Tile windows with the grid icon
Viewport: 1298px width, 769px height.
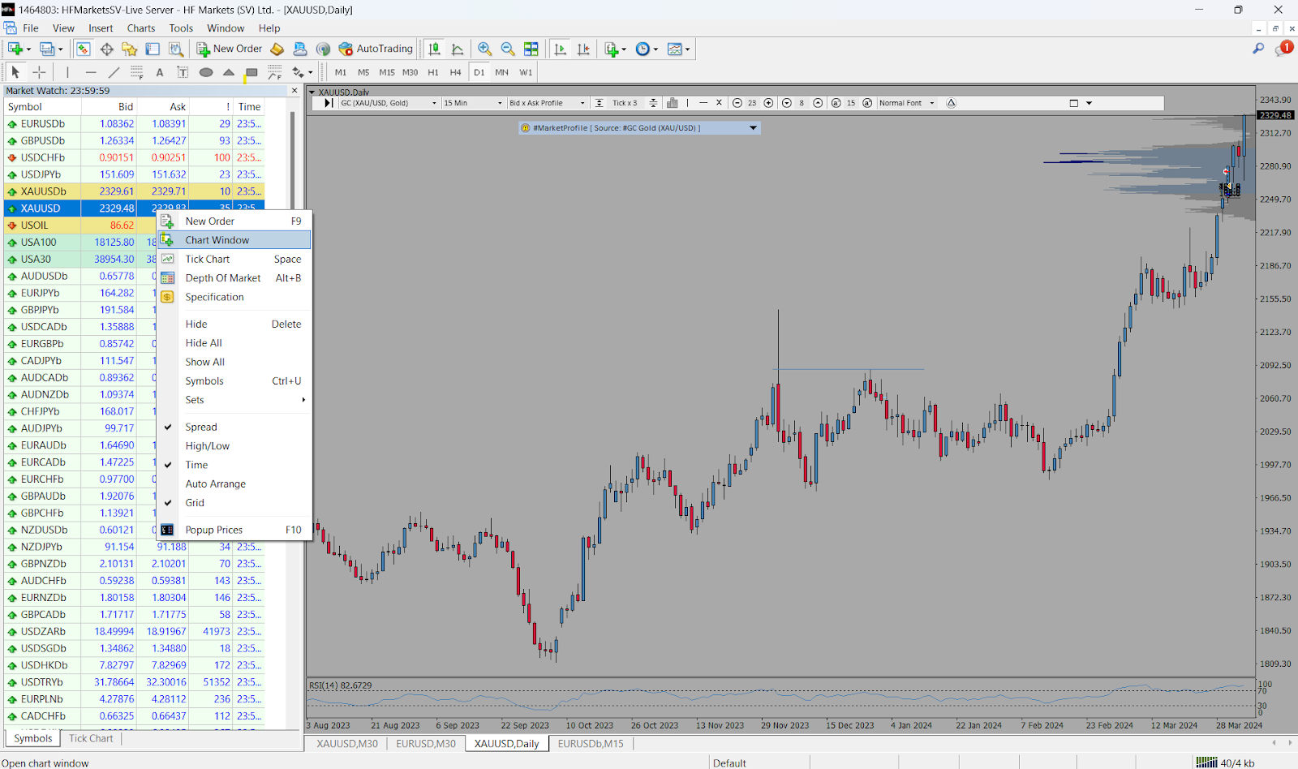click(x=531, y=49)
